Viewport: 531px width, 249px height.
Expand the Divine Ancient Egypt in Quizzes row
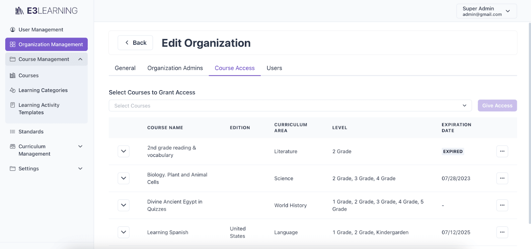[x=123, y=205]
